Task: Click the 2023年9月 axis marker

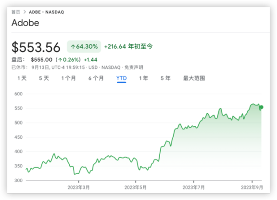Action: coord(252,187)
